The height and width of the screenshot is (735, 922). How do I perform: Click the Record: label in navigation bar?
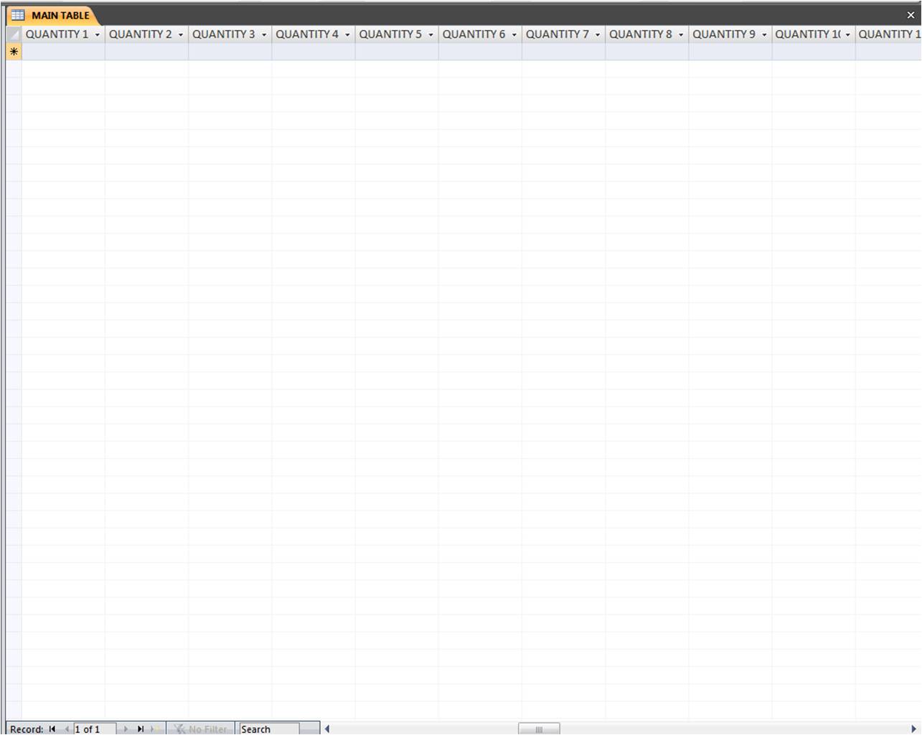(x=27, y=729)
